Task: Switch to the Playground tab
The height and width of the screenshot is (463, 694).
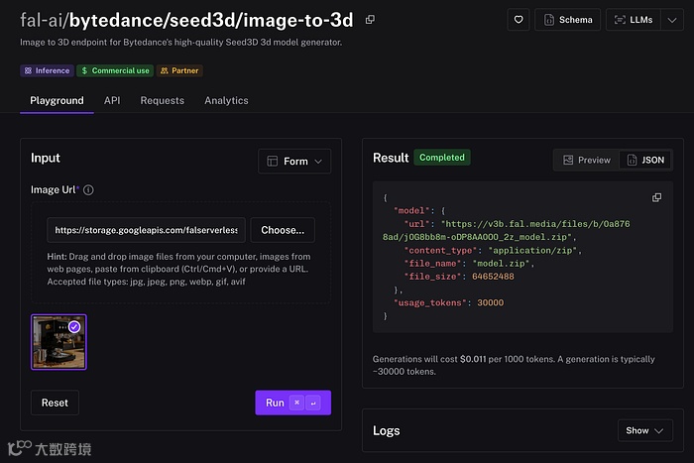Action: 57,100
